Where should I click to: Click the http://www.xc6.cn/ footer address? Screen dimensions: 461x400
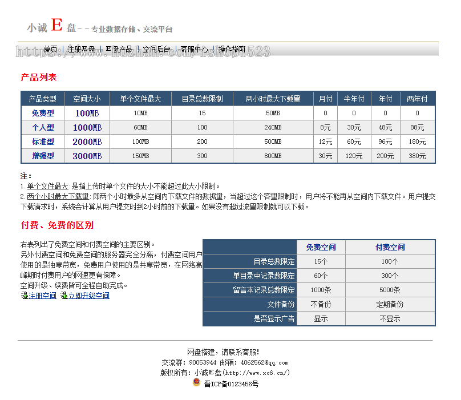tap(257, 373)
